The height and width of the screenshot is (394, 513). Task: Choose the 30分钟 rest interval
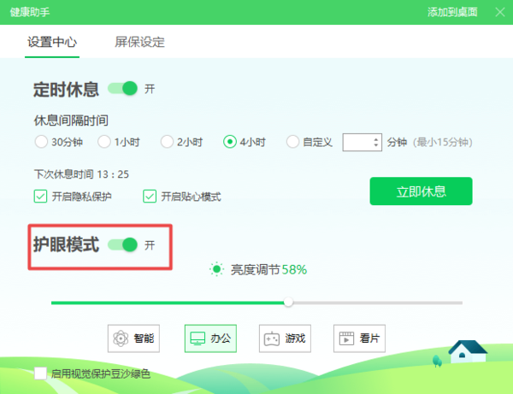tap(40, 142)
